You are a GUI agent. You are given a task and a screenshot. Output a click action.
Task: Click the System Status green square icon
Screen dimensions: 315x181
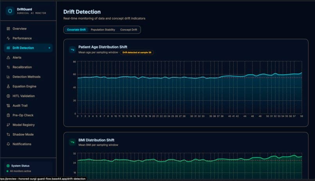[8, 166]
